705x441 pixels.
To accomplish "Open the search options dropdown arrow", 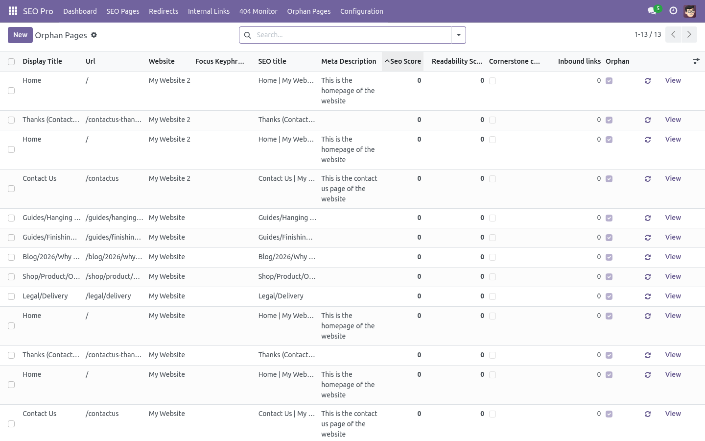I will pyautogui.click(x=459, y=35).
